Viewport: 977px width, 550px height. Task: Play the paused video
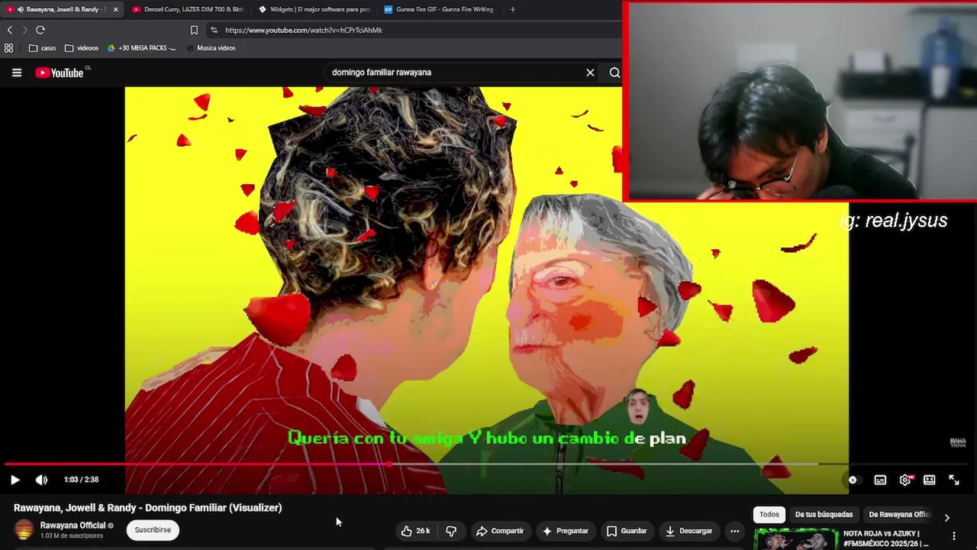15,480
